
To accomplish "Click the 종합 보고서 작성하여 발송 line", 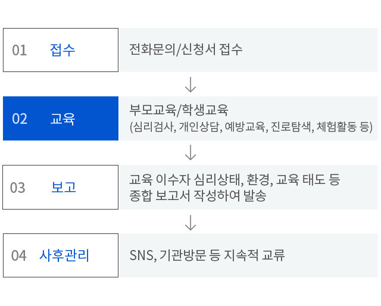I will [198, 196].
